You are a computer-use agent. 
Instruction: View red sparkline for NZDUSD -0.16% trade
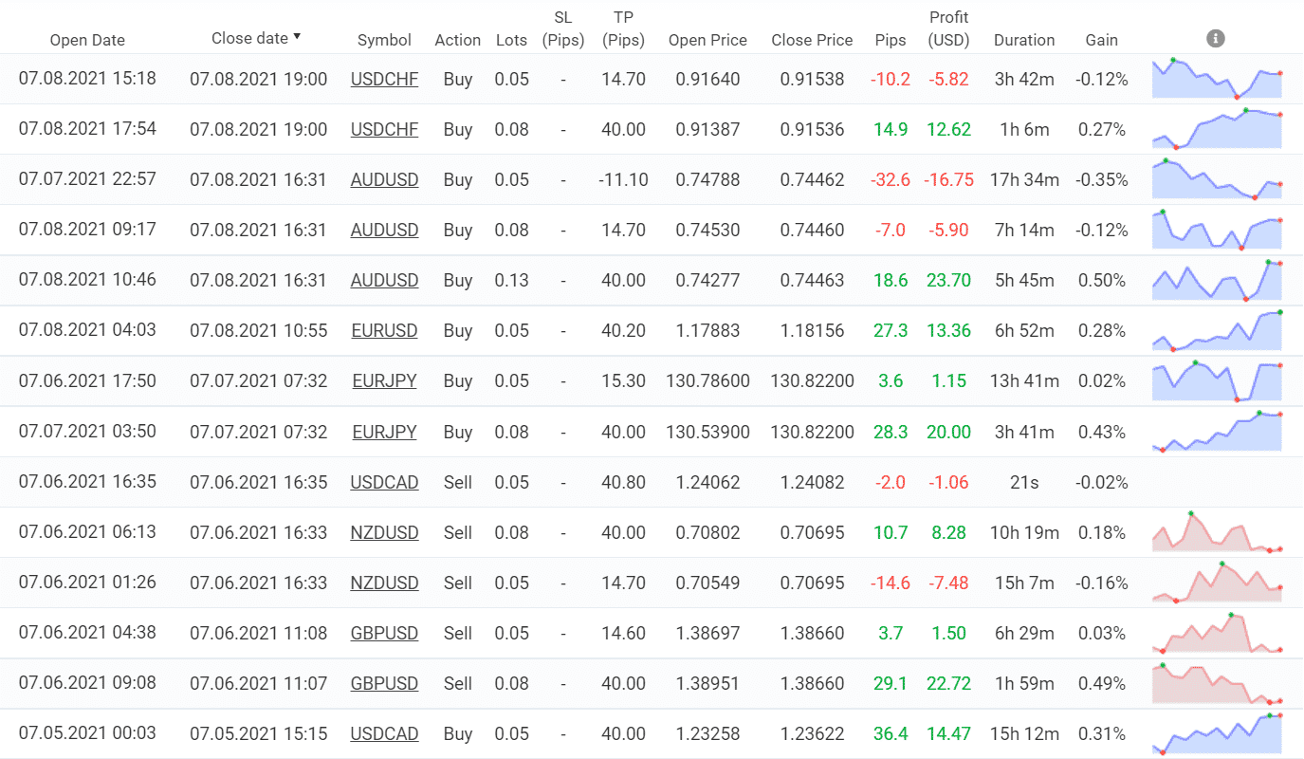(1217, 582)
